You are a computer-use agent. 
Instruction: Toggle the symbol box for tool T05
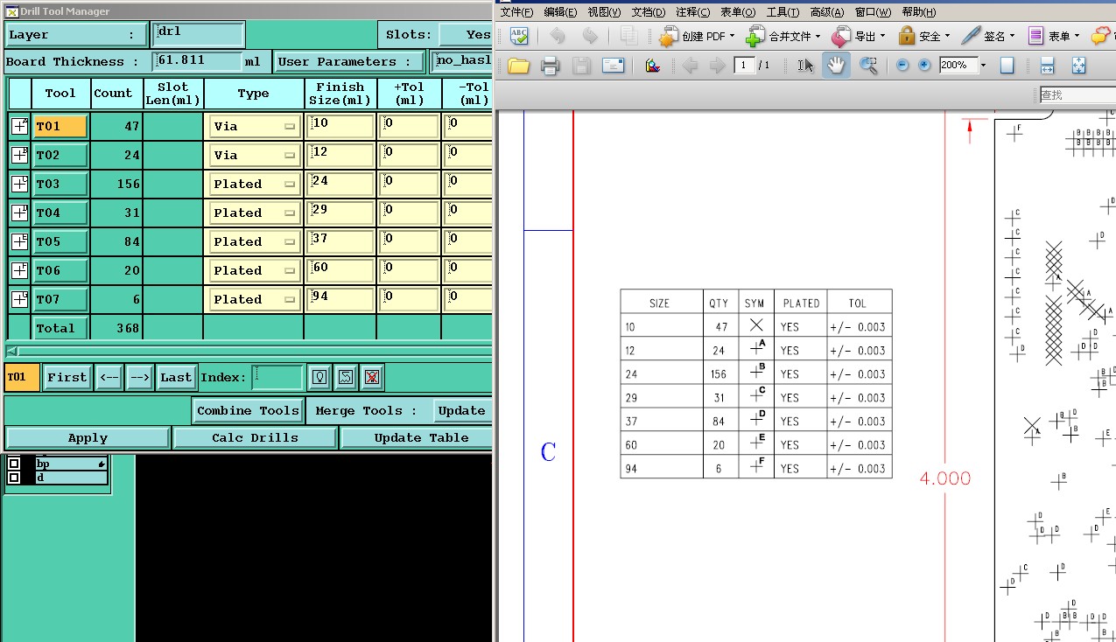(19, 241)
